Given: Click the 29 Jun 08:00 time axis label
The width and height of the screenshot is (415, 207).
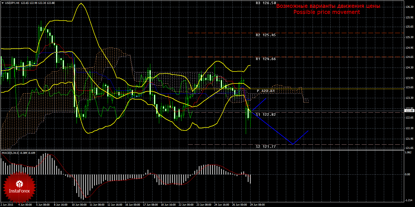Looking at the screenshot, I should click(x=257, y=205).
